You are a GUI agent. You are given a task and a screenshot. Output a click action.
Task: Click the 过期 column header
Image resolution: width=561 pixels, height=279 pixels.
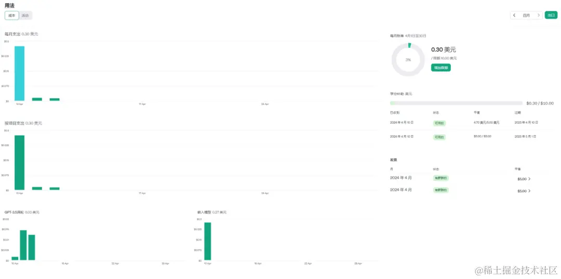point(517,113)
